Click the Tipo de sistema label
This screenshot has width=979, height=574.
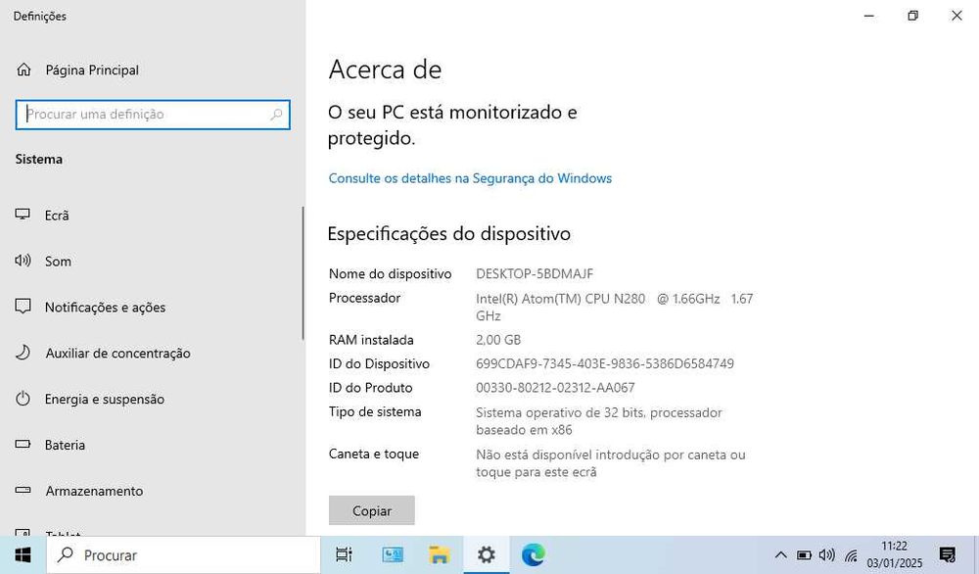coord(375,411)
